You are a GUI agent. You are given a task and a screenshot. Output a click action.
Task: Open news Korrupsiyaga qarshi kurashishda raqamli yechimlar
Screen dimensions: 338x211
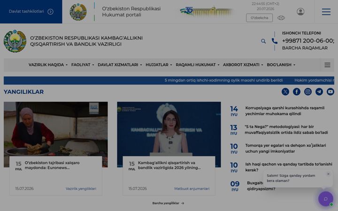click(285, 111)
